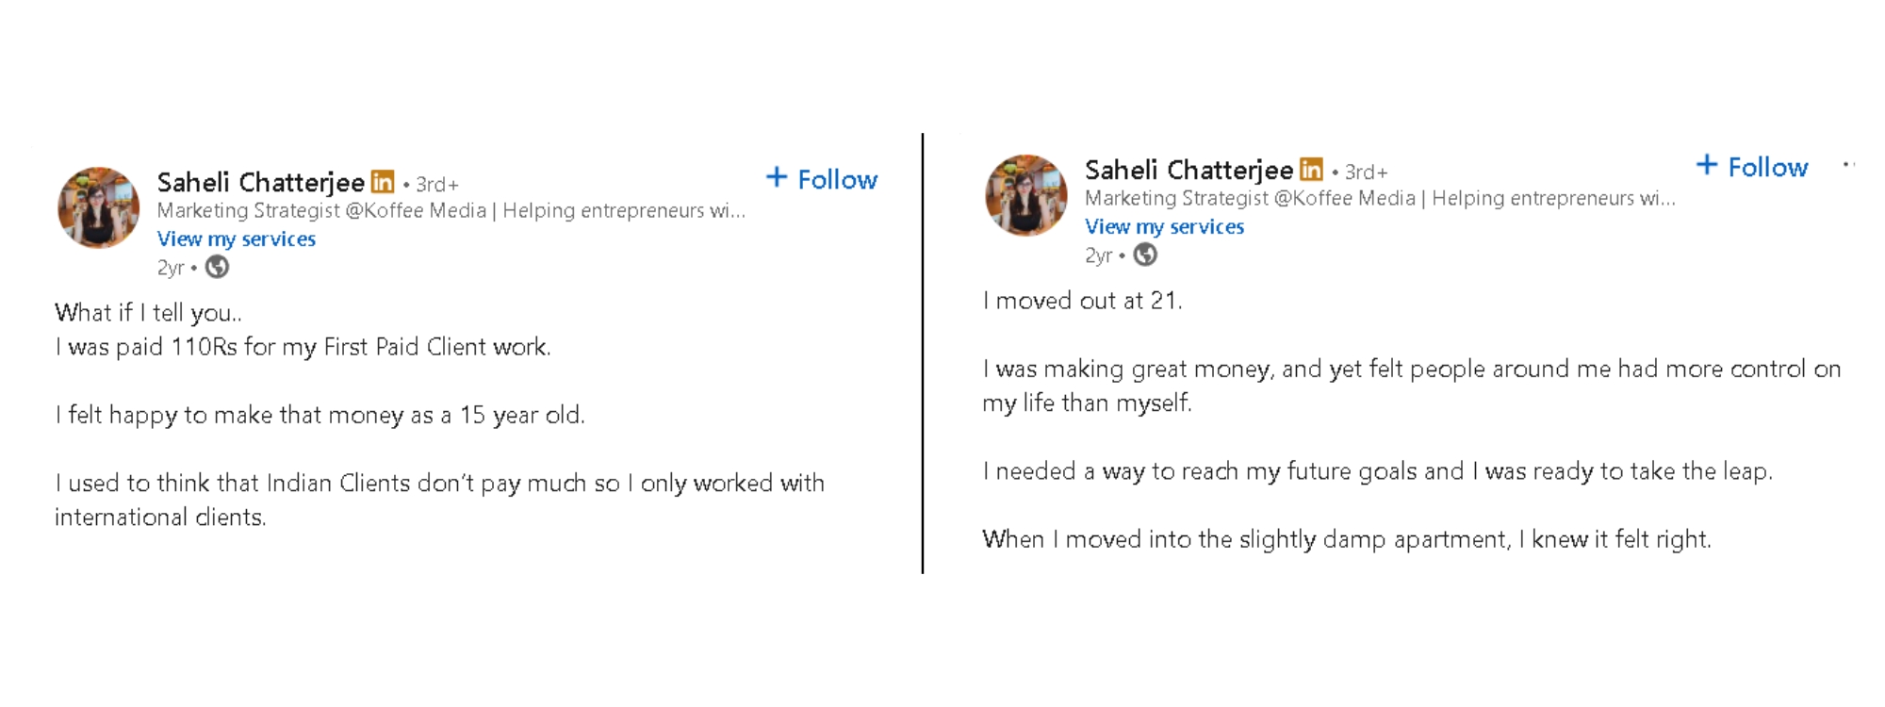Click the globe visibility icon in right post
1885x707 pixels.
[1145, 255]
